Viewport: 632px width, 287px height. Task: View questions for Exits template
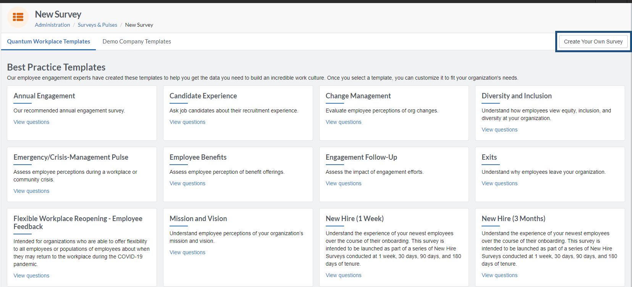click(x=499, y=183)
